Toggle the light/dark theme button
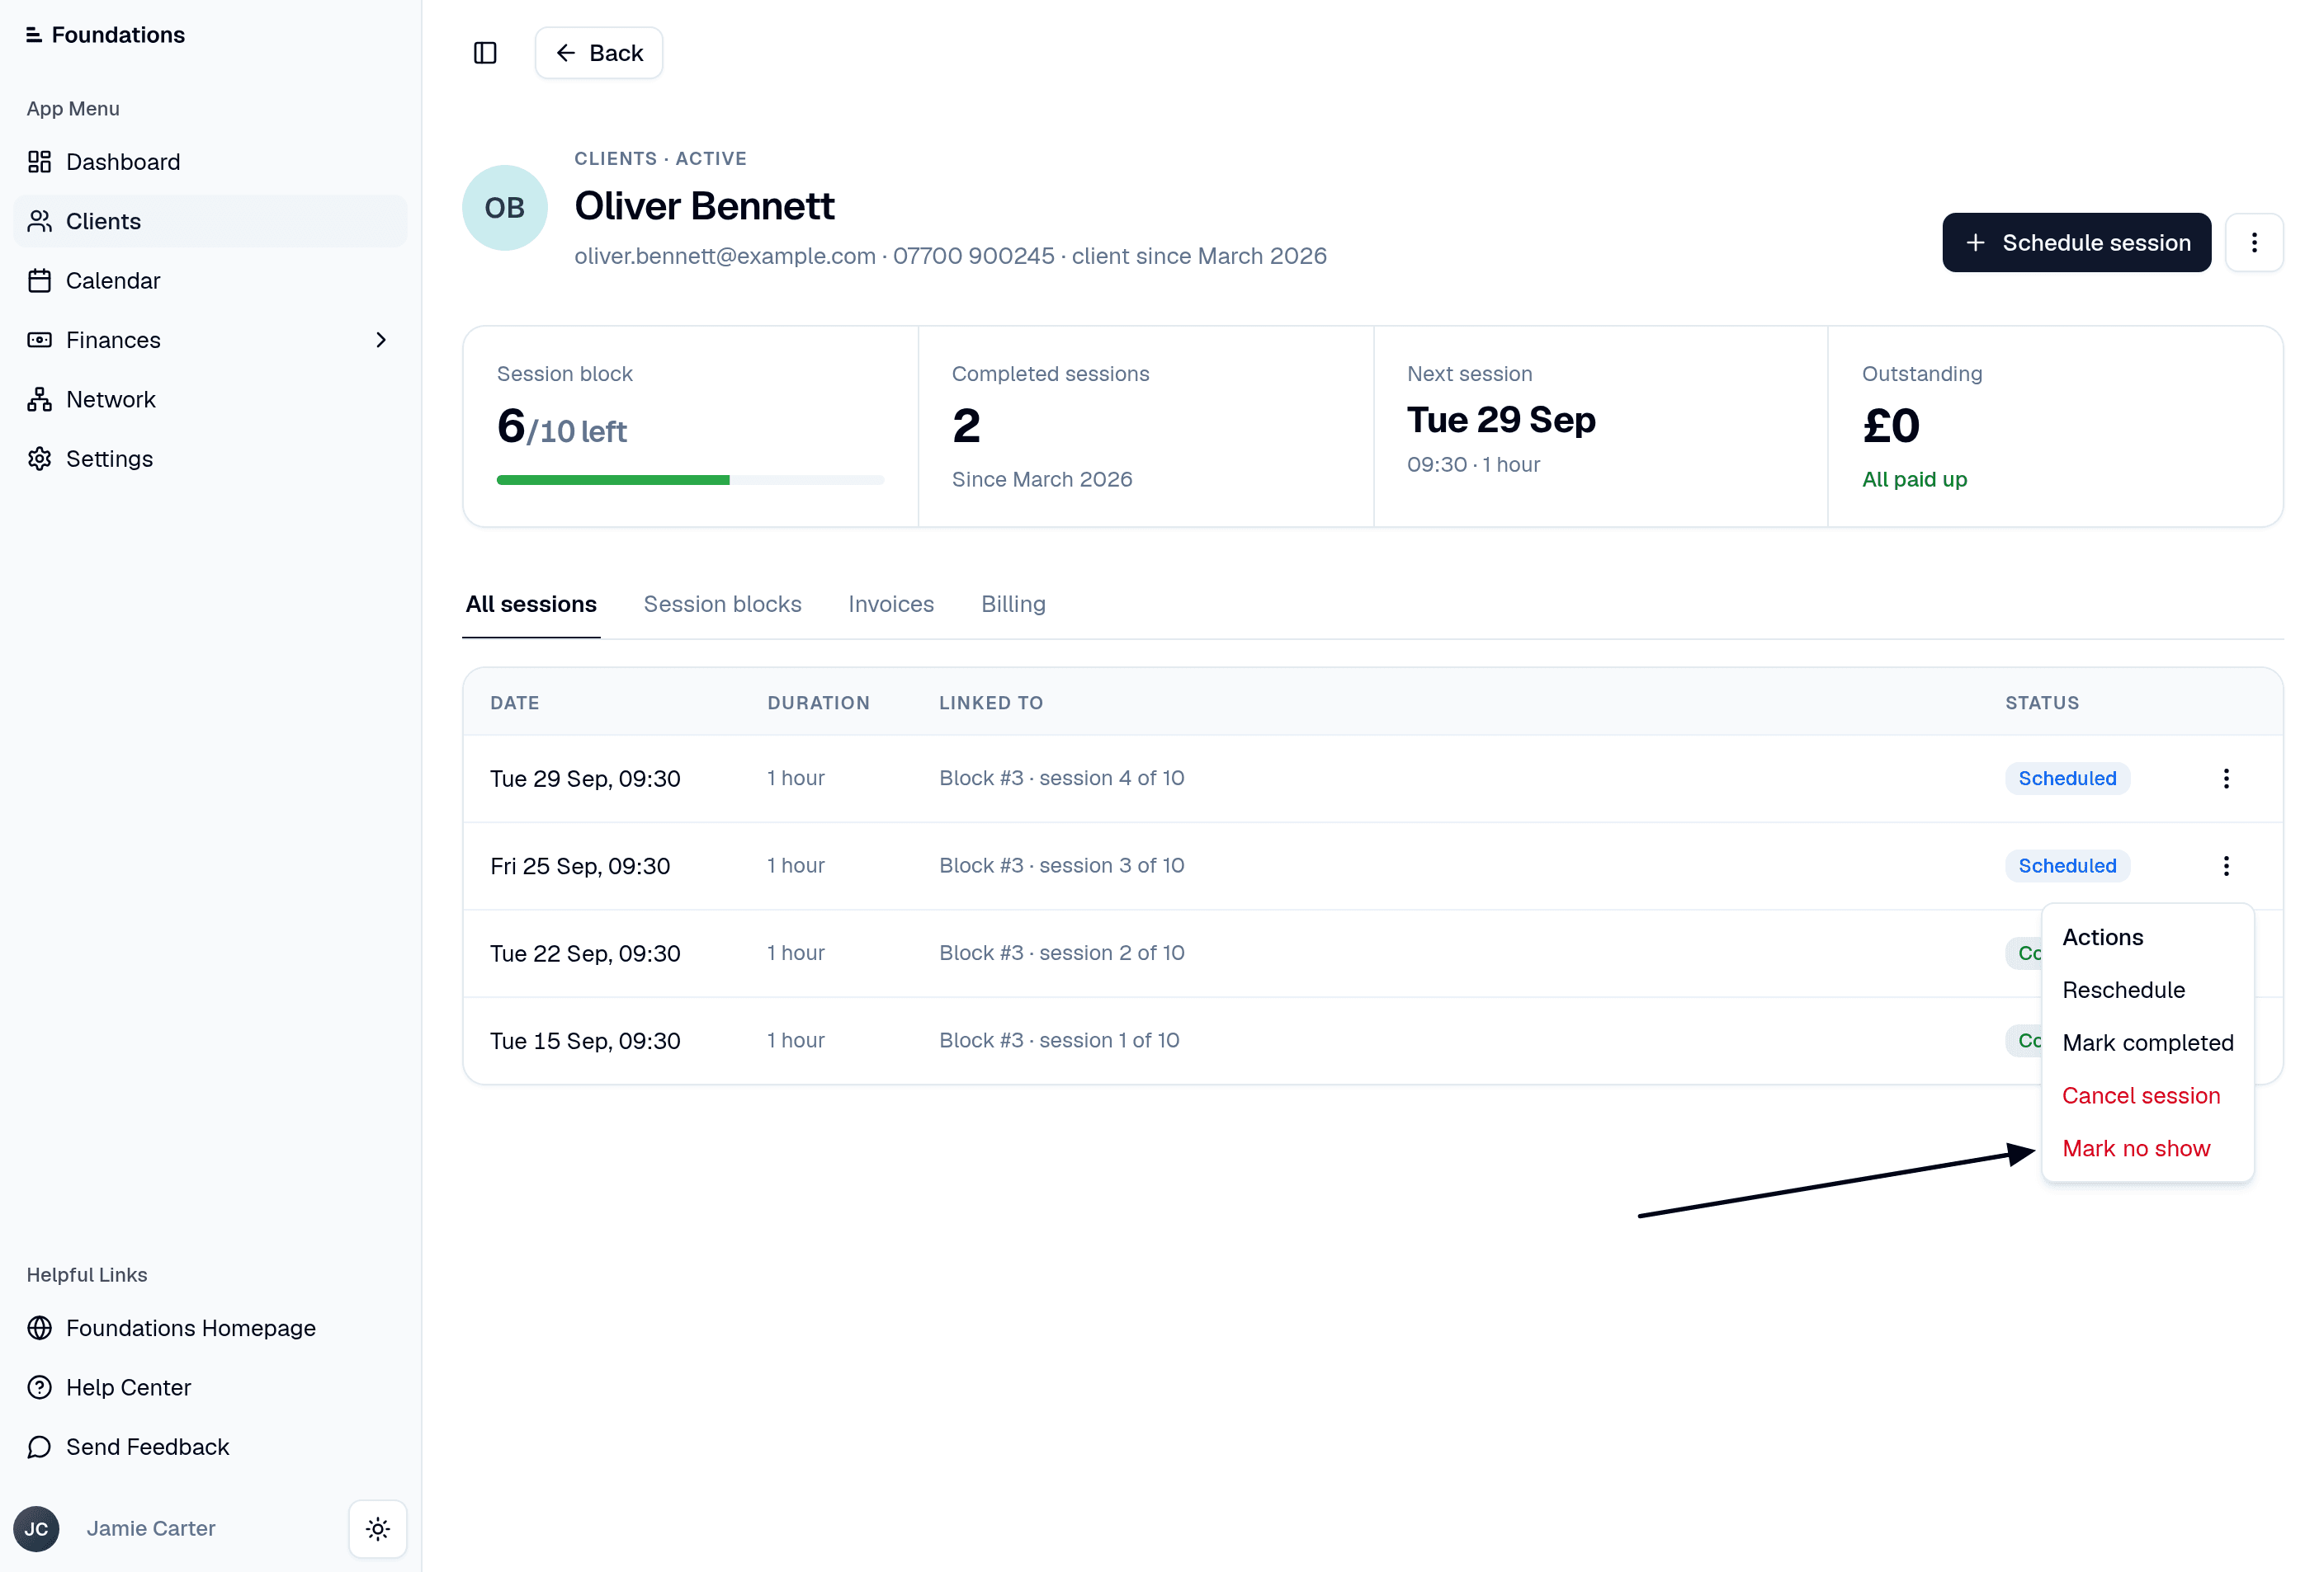 coord(378,1528)
